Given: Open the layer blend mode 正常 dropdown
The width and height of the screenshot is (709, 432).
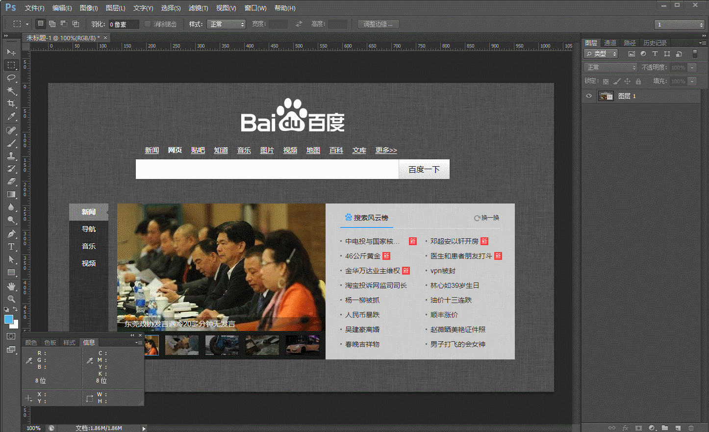Looking at the screenshot, I should [610, 68].
